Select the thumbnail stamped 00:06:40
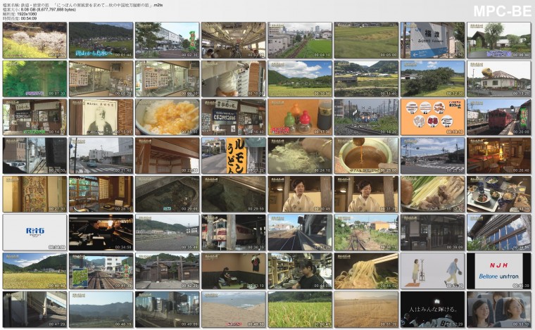The height and width of the screenshot is (330, 535). click(x=499, y=40)
